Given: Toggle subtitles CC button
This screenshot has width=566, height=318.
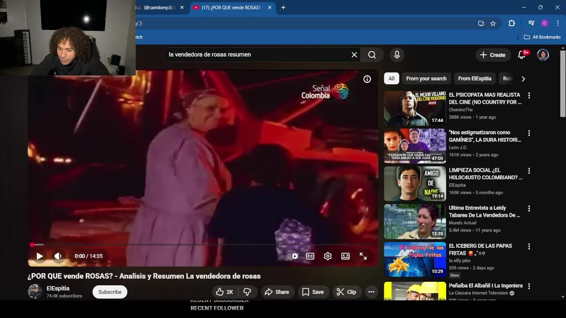Looking at the screenshot, I should (x=310, y=256).
